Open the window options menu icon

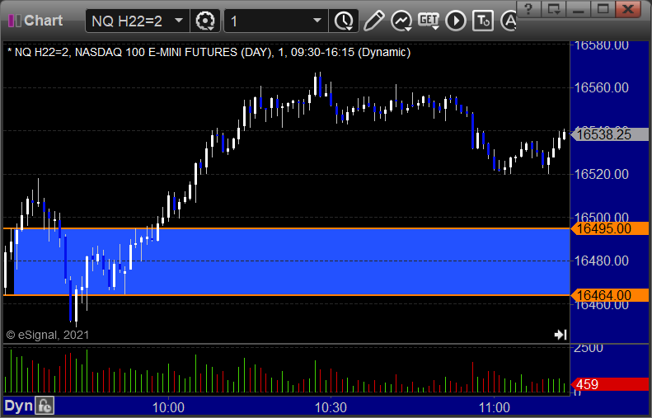[553, 9]
